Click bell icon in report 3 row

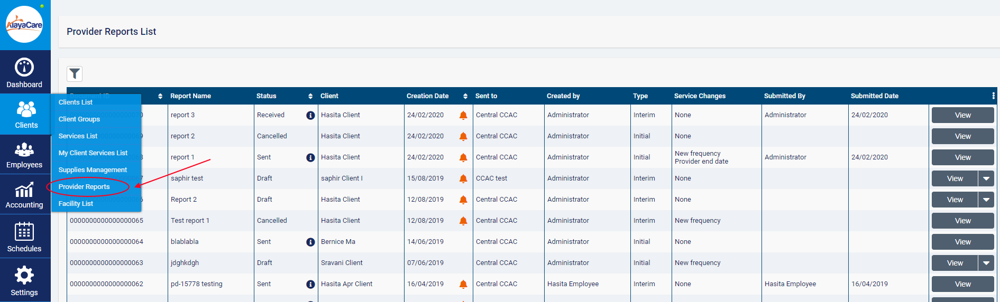[463, 115]
